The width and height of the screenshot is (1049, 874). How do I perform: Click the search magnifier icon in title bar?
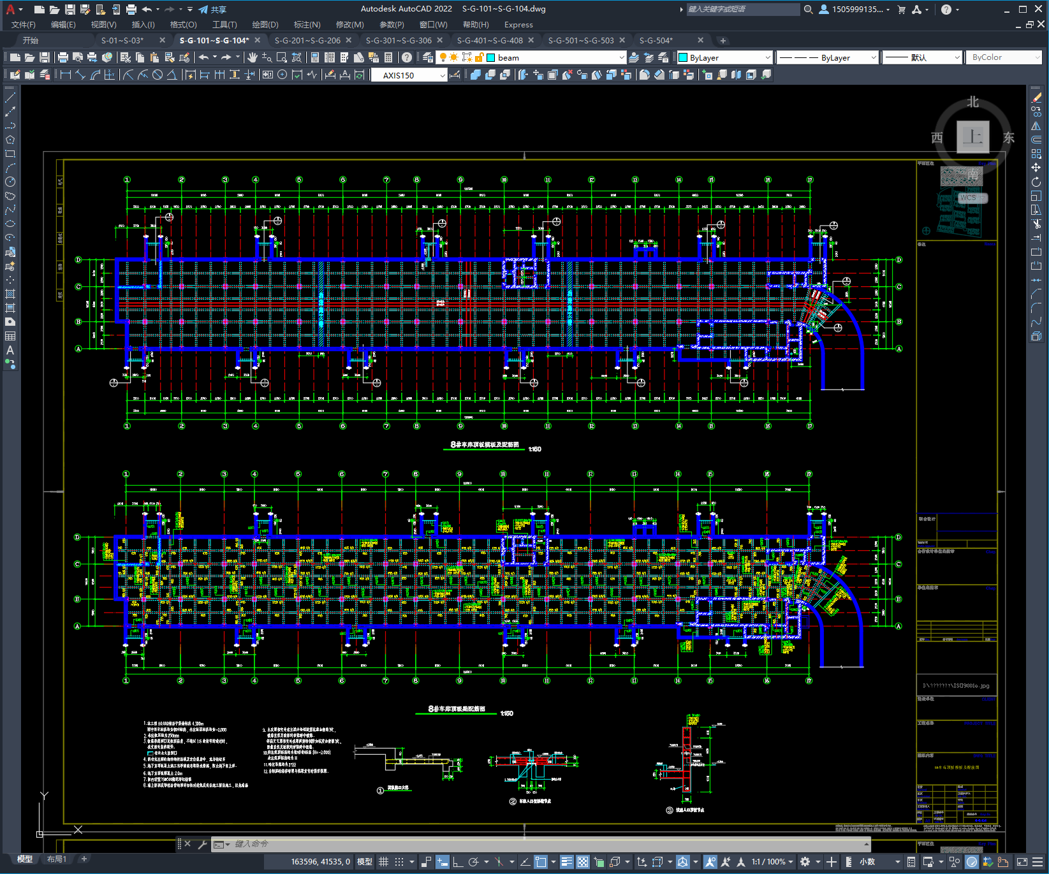pos(809,10)
